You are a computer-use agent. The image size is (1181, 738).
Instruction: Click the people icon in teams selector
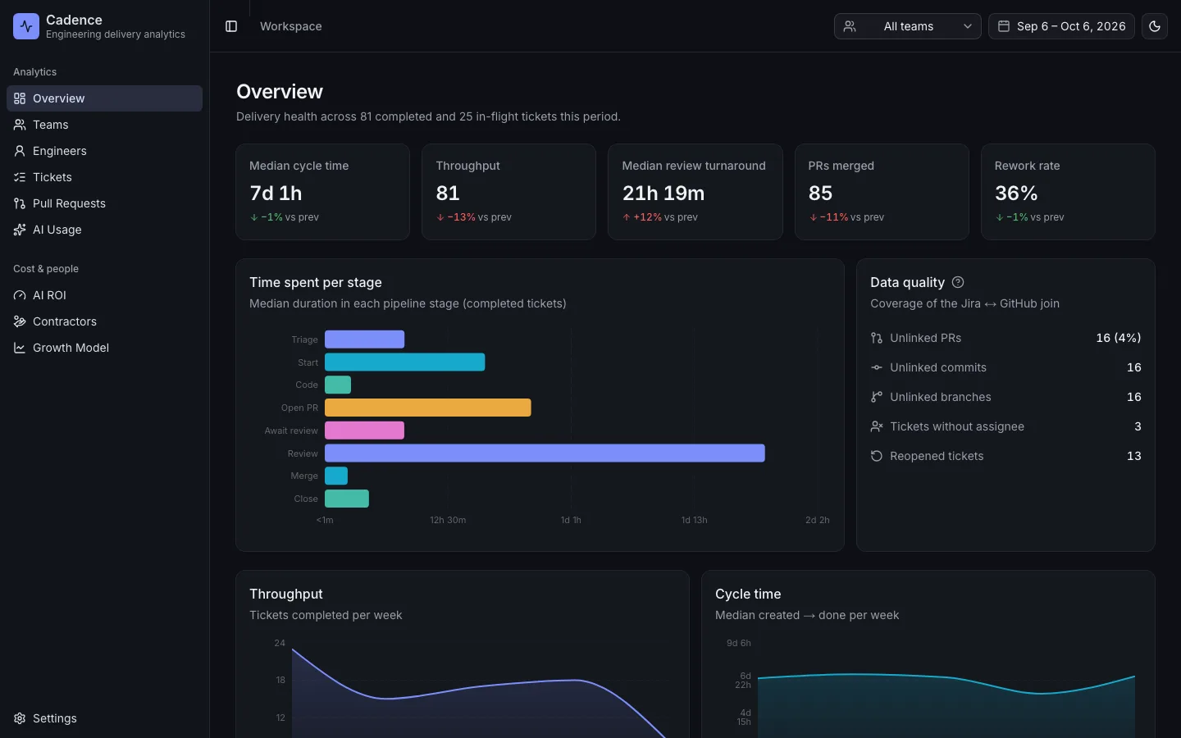[x=850, y=26]
